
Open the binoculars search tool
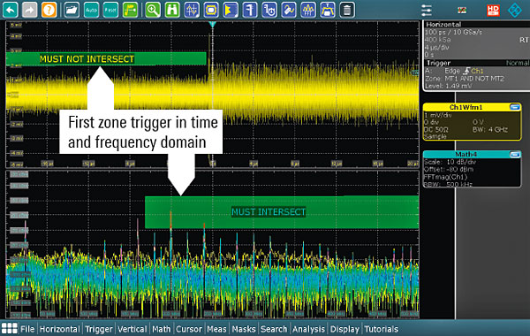click(x=172, y=10)
